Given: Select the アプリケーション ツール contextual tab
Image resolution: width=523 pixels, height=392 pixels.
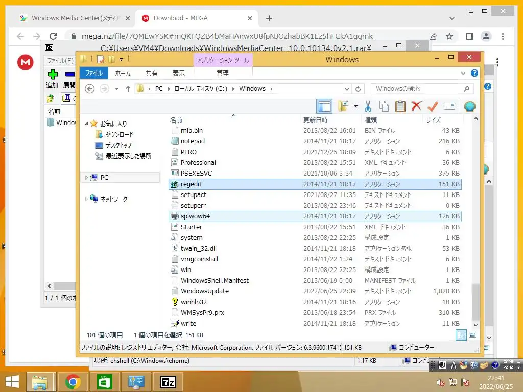Looking at the screenshot, I should 223,60.
